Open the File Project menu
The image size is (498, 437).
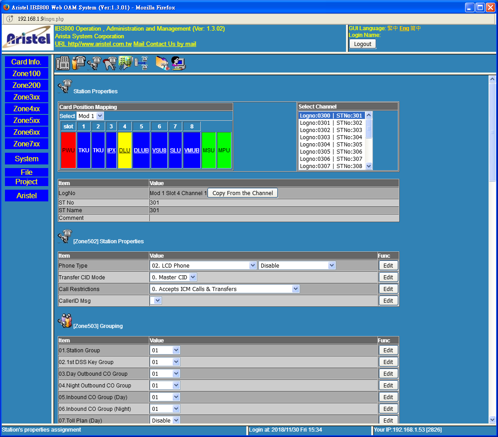click(26, 177)
